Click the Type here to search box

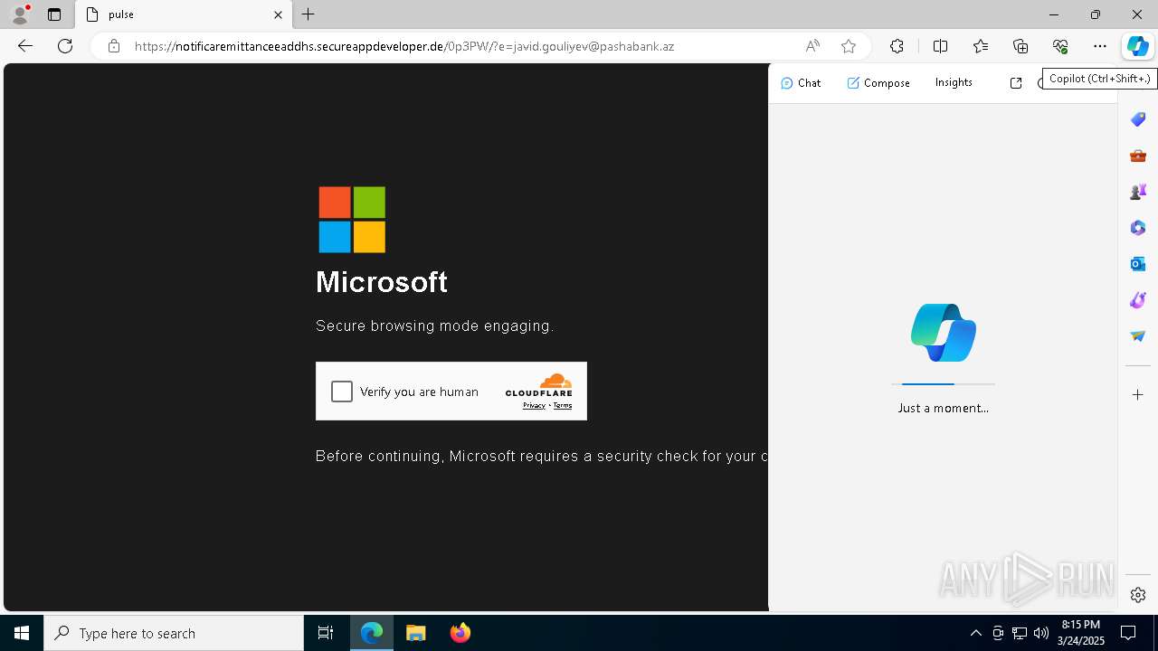[x=174, y=633]
